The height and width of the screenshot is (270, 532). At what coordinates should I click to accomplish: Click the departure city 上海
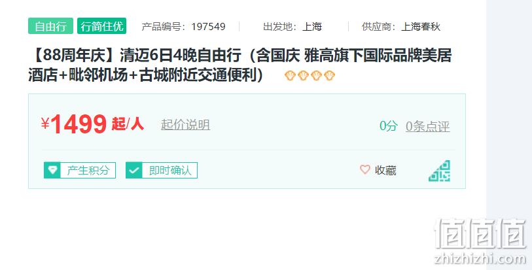pos(311,26)
